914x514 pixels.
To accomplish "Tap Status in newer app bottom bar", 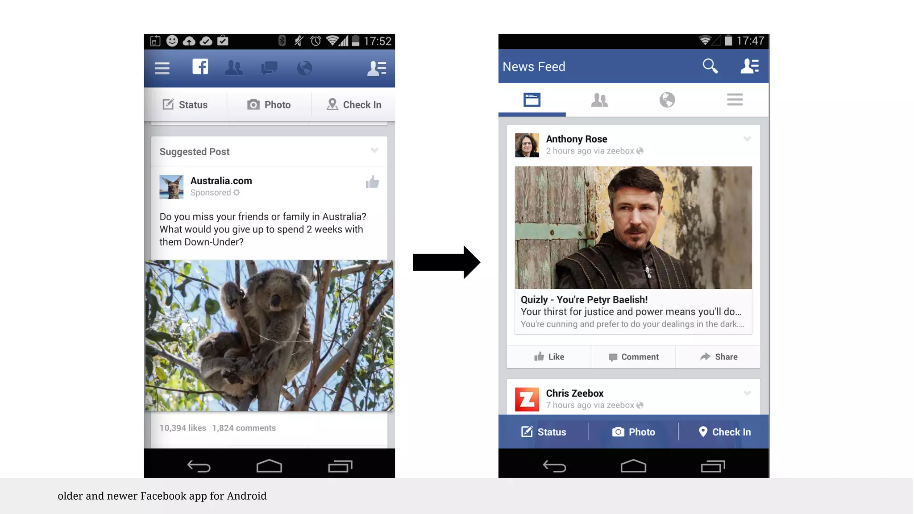I will point(544,432).
